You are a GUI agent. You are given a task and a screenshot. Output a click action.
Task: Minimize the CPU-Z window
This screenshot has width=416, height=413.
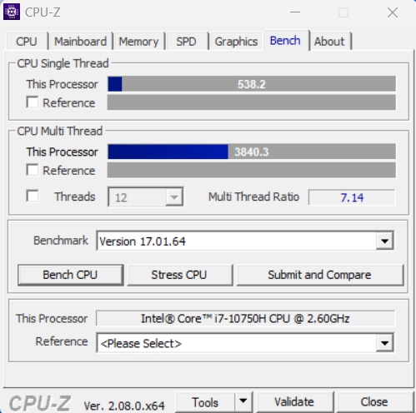click(295, 12)
